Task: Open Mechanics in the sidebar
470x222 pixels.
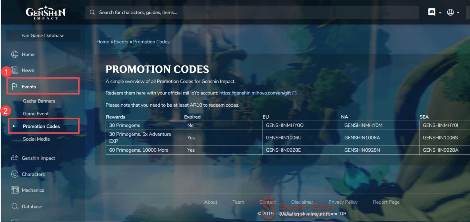Action: pyautogui.click(x=33, y=190)
